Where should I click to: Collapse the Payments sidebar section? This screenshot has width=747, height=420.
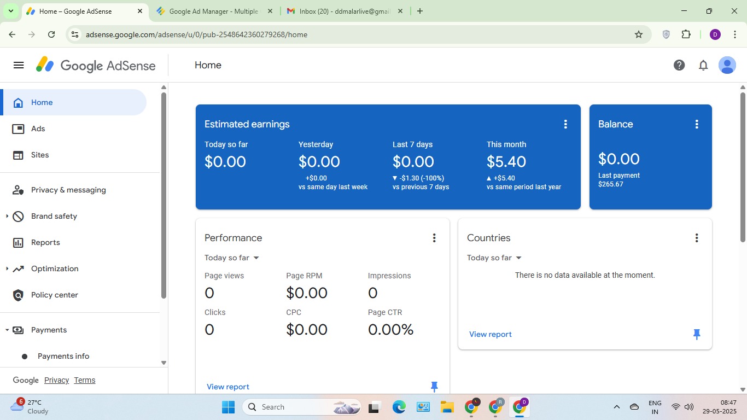tap(7, 330)
